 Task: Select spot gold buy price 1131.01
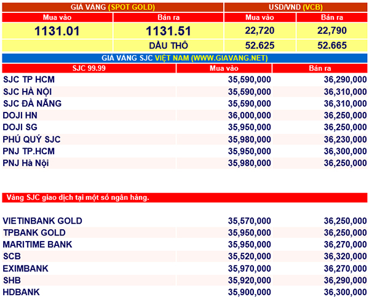pyautogui.click(x=57, y=31)
